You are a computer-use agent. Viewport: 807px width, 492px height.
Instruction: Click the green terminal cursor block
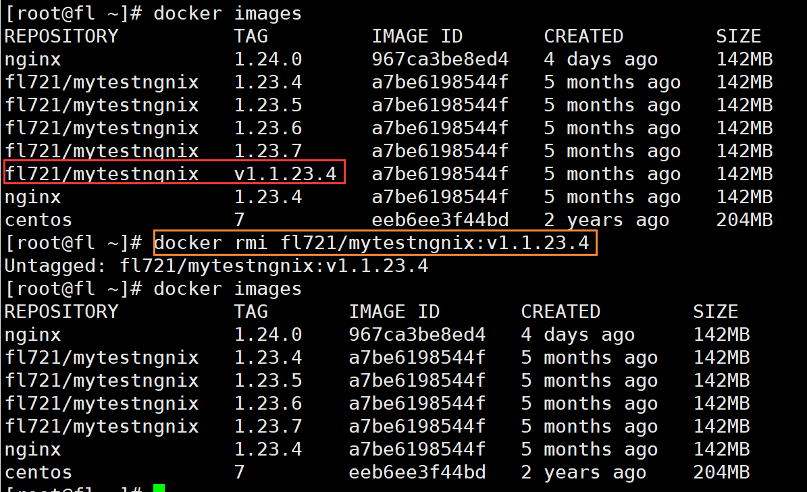pyautogui.click(x=159, y=488)
